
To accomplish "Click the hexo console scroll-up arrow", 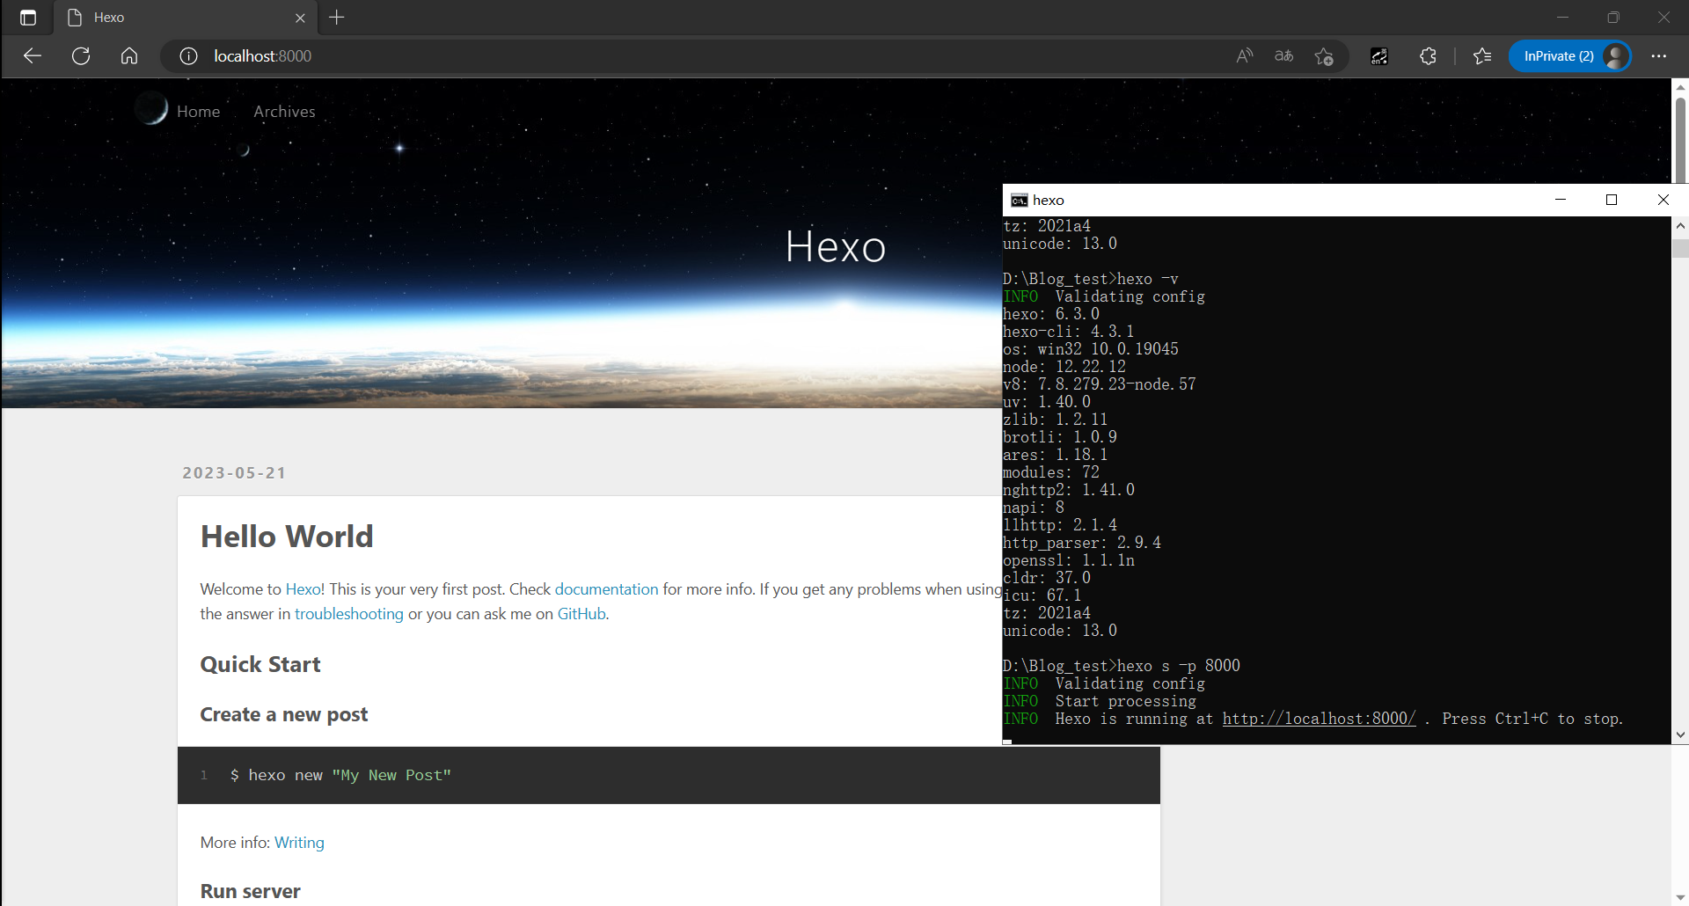I will (1680, 226).
